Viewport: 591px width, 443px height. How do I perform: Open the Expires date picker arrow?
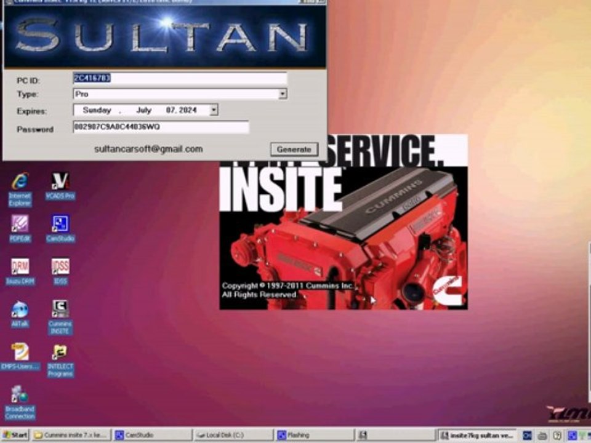tap(214, 110)
